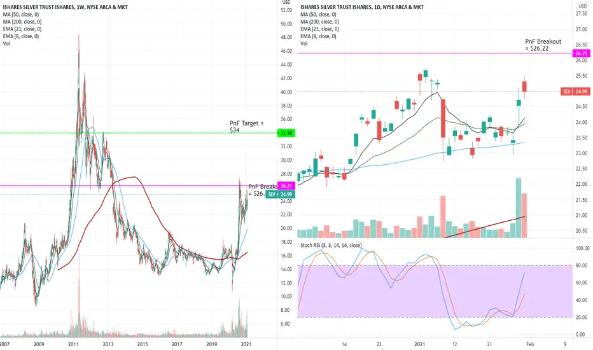Click the Vol legend on the weekly chart
593x350 pixels.
(6, 43)
